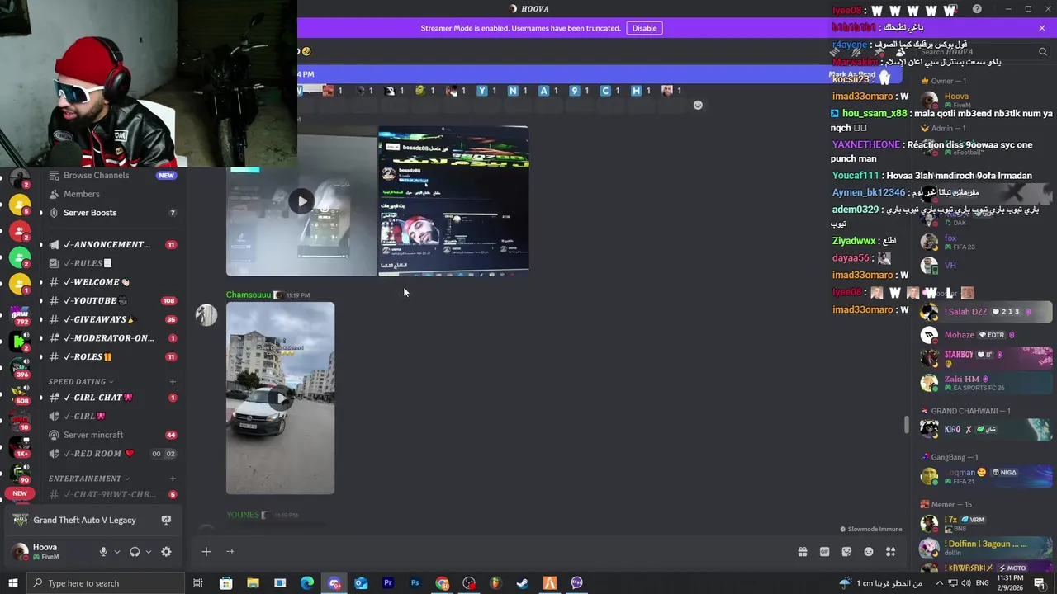Open the MODERATOR-ON channel

(x=108, y=338)
